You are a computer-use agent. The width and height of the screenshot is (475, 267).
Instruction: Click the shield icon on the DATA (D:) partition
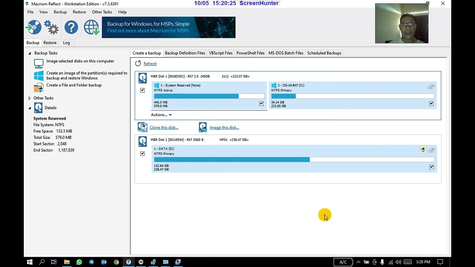point(423,150)
